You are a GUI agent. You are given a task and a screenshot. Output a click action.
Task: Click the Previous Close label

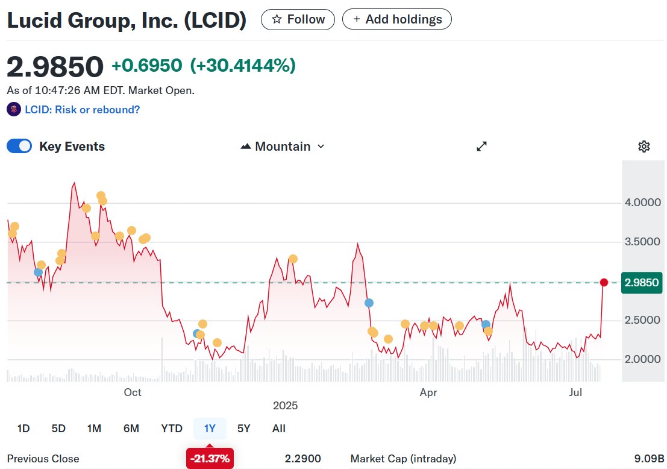click(x=43, y=459)
